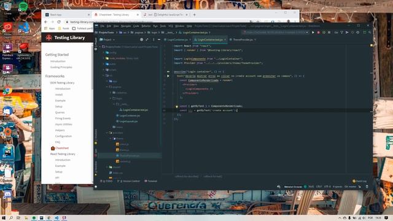Run the describe block from the gutter double-arrow

(168, 72)
